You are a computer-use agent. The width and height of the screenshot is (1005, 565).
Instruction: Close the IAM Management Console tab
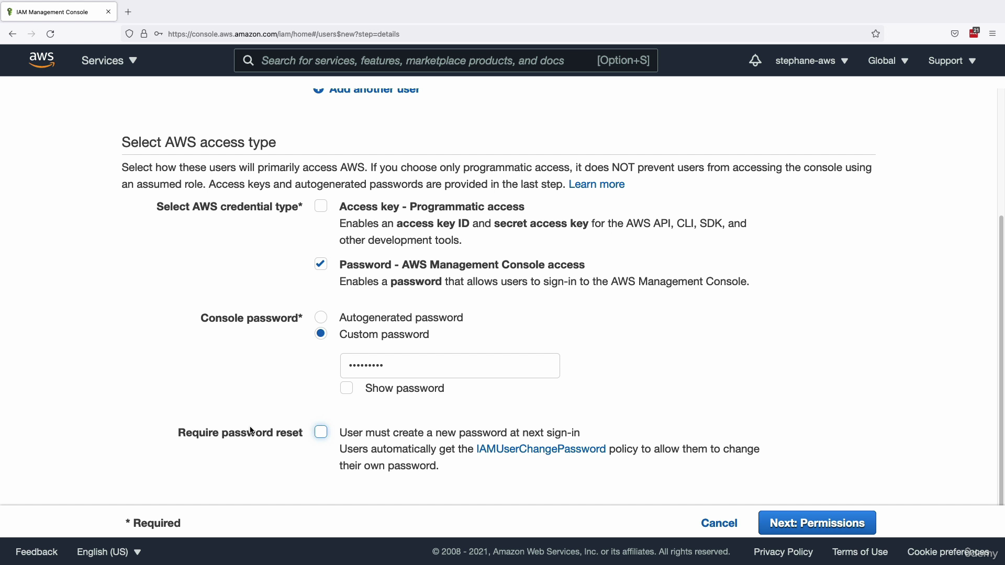(x=108, y=12)
